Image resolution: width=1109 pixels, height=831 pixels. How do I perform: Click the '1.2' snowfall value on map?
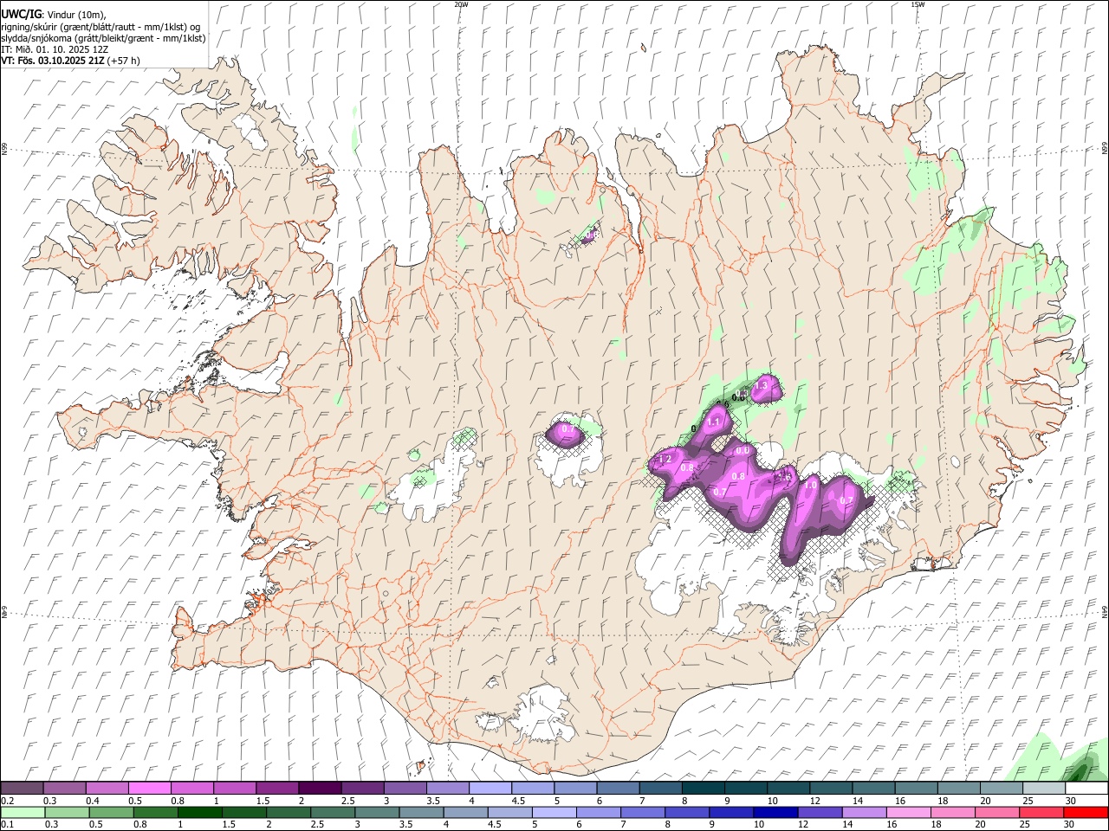click(665, 459)
